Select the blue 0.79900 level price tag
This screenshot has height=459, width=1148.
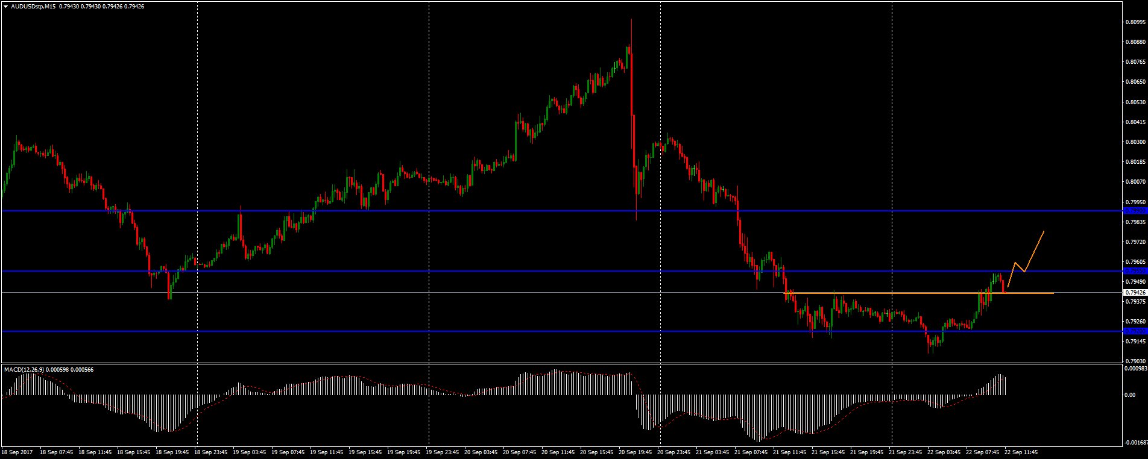tap(1135, 211)
